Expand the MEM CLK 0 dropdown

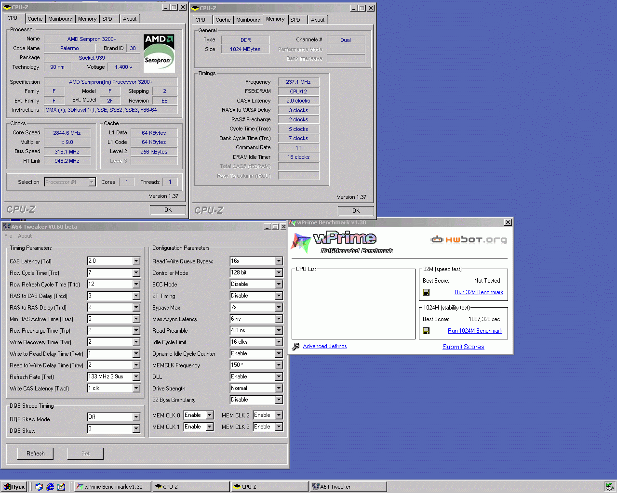point(210,415)
